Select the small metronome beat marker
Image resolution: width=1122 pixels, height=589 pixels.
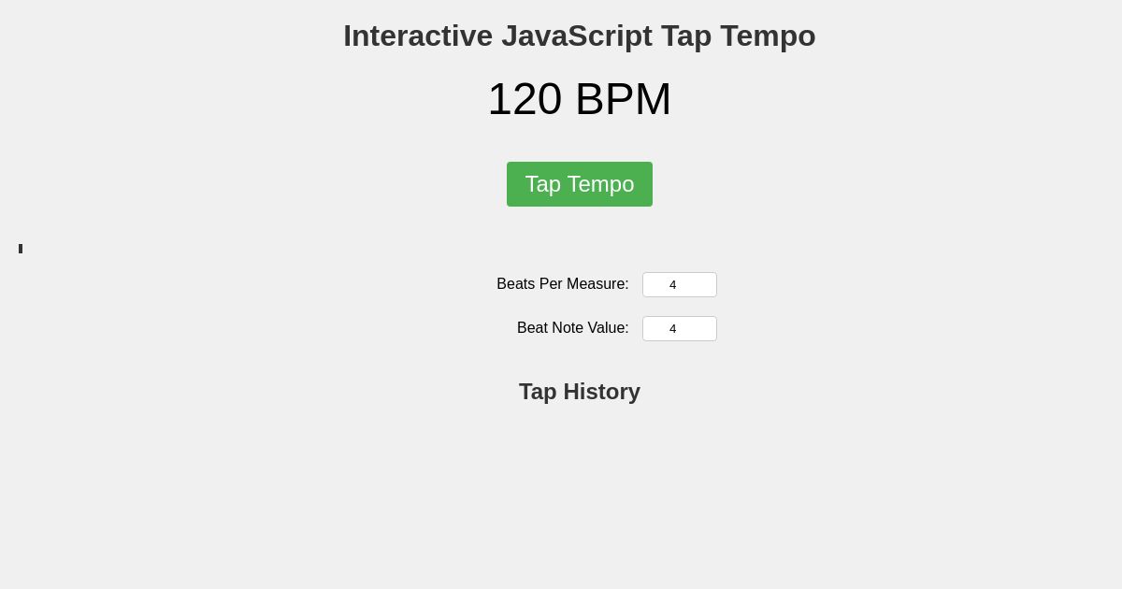[20, 249]
